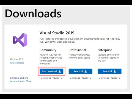
Task: Click the Enterprise edition heading
Action: (105, 50)
